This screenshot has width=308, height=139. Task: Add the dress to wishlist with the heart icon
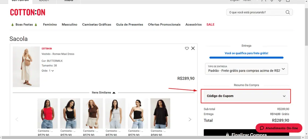pyautogui.click(x=187, y=48)
